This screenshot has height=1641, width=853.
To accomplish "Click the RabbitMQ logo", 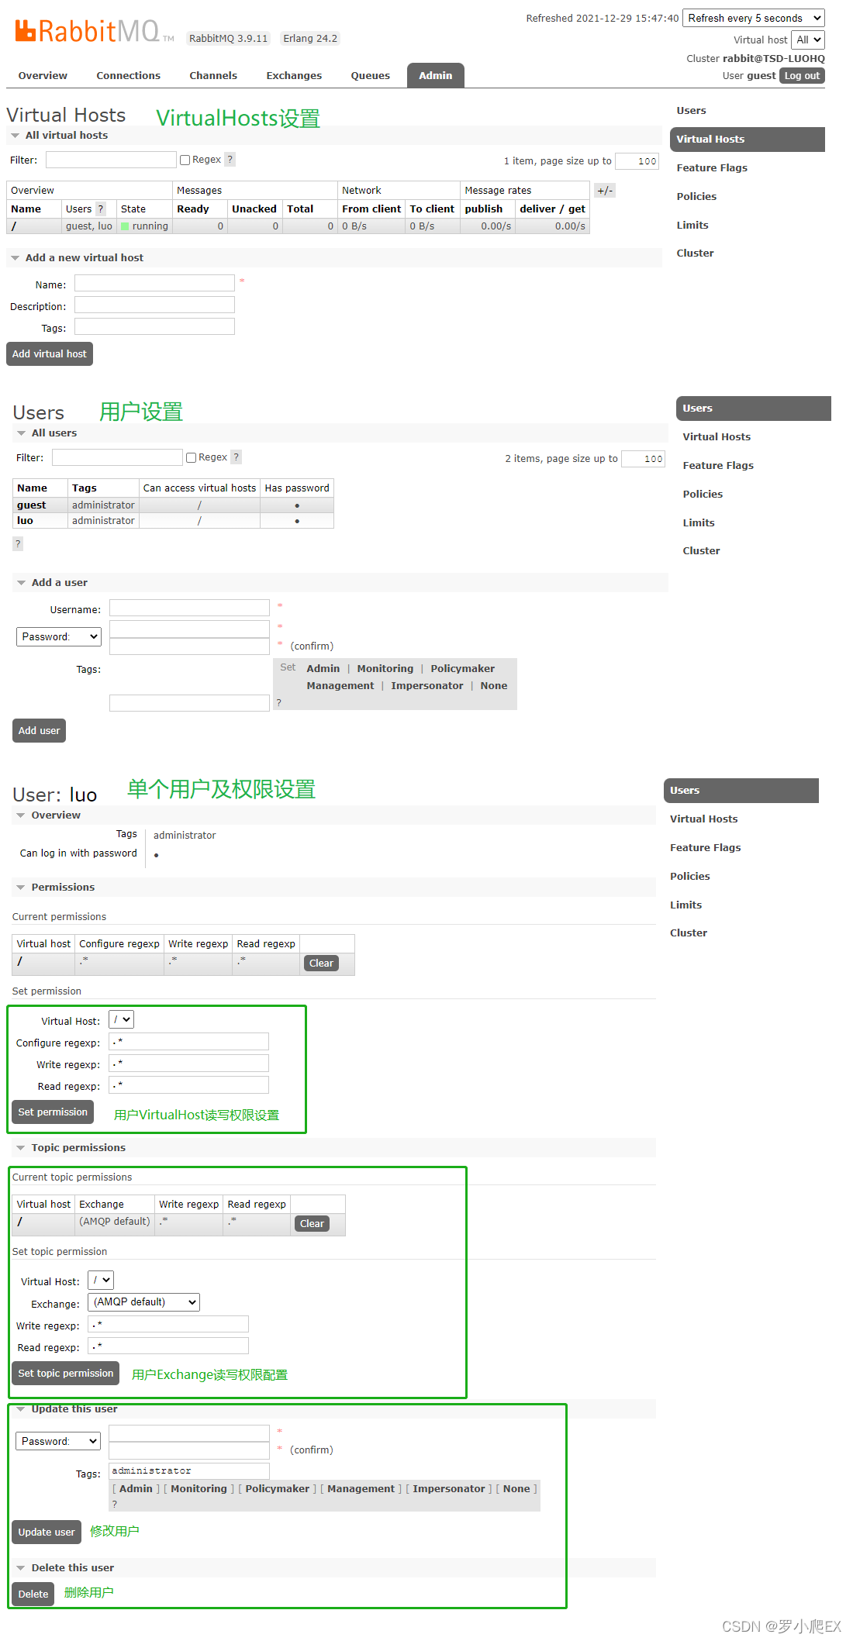I will (x=94, y=31).
